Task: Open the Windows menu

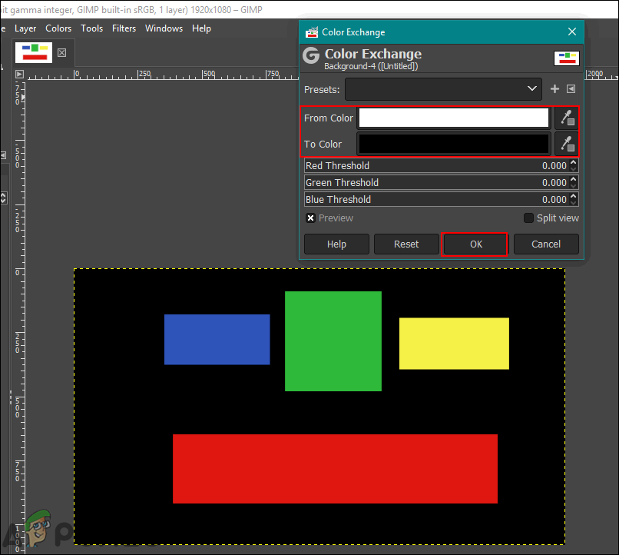Action: click(x=164, y=28)
